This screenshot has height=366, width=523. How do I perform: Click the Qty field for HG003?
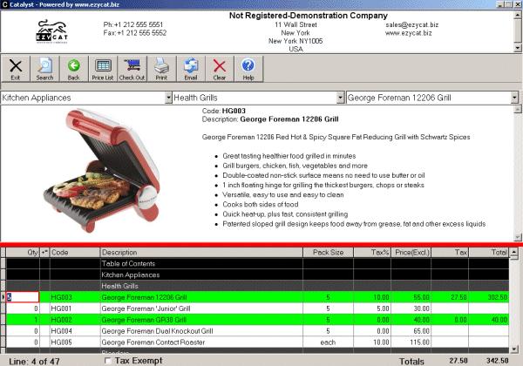click(x=23, y=297)
